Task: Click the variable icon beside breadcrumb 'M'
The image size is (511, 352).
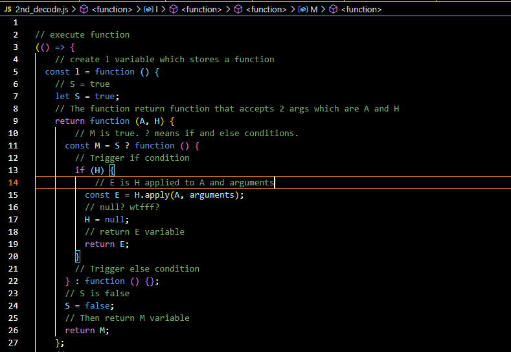Action: (x=302, y=9)
